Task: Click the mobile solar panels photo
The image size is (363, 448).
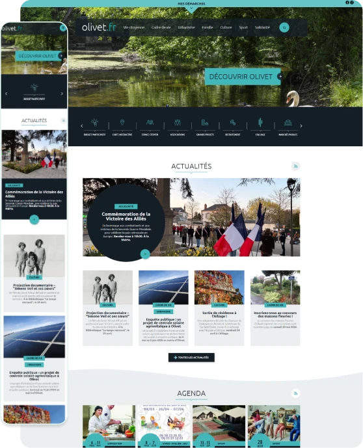Action: pyautogui.click(x=34, y=337)
